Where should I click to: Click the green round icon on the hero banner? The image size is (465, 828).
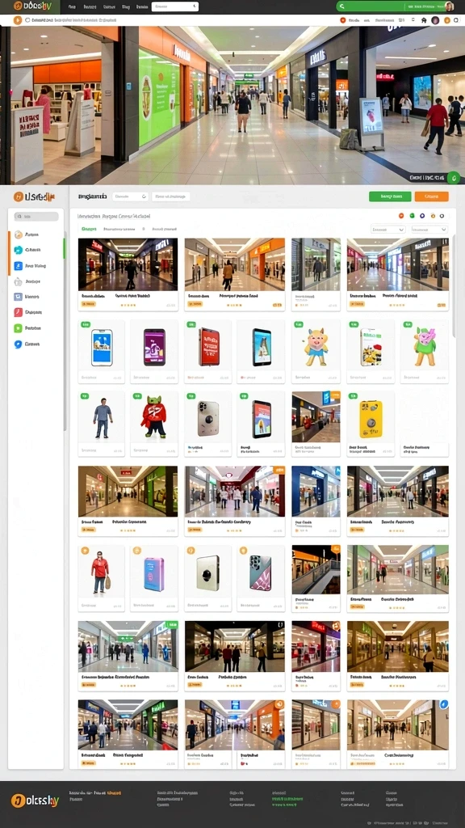tap(454, 177)
